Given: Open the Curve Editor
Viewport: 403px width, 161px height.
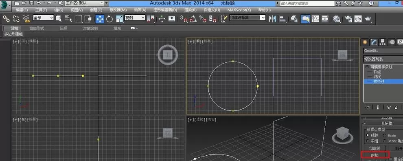Looking at the screenshot, I should pos(315,19).
